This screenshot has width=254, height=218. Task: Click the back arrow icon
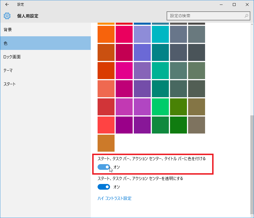(x=7, y=5)
